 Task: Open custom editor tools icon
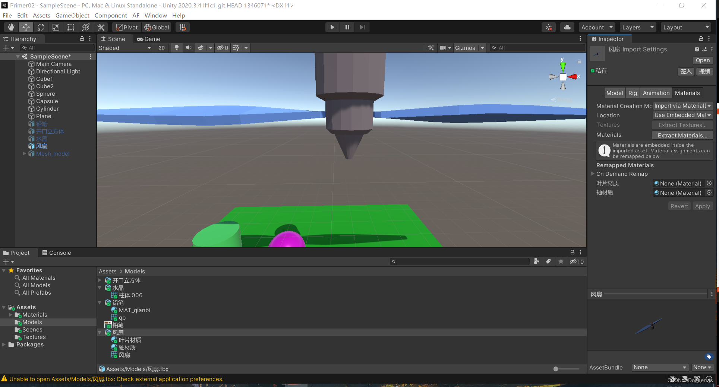point(101,27)
